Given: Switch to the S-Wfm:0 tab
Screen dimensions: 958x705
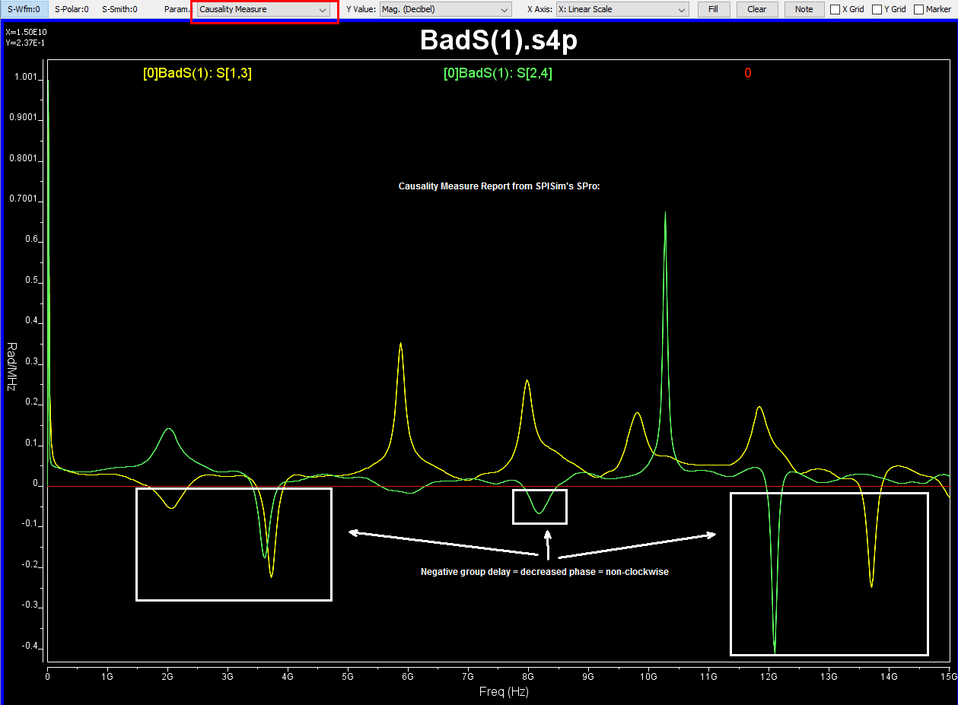Looking at the screenshot, I should click(x=24, y=9).
